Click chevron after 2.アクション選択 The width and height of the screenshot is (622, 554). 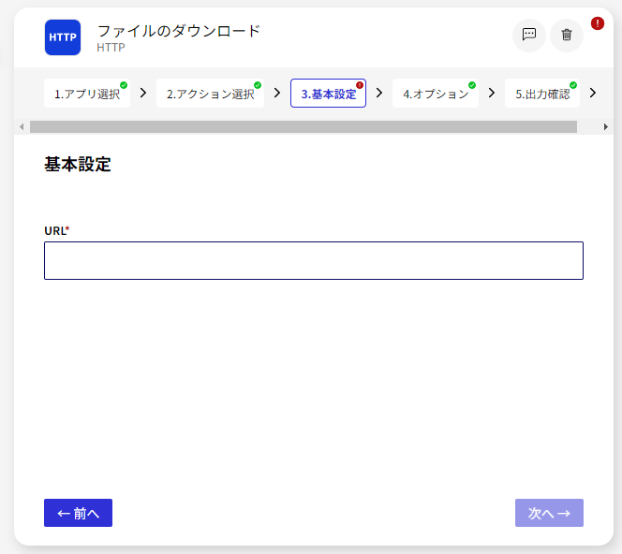(277, 94)
